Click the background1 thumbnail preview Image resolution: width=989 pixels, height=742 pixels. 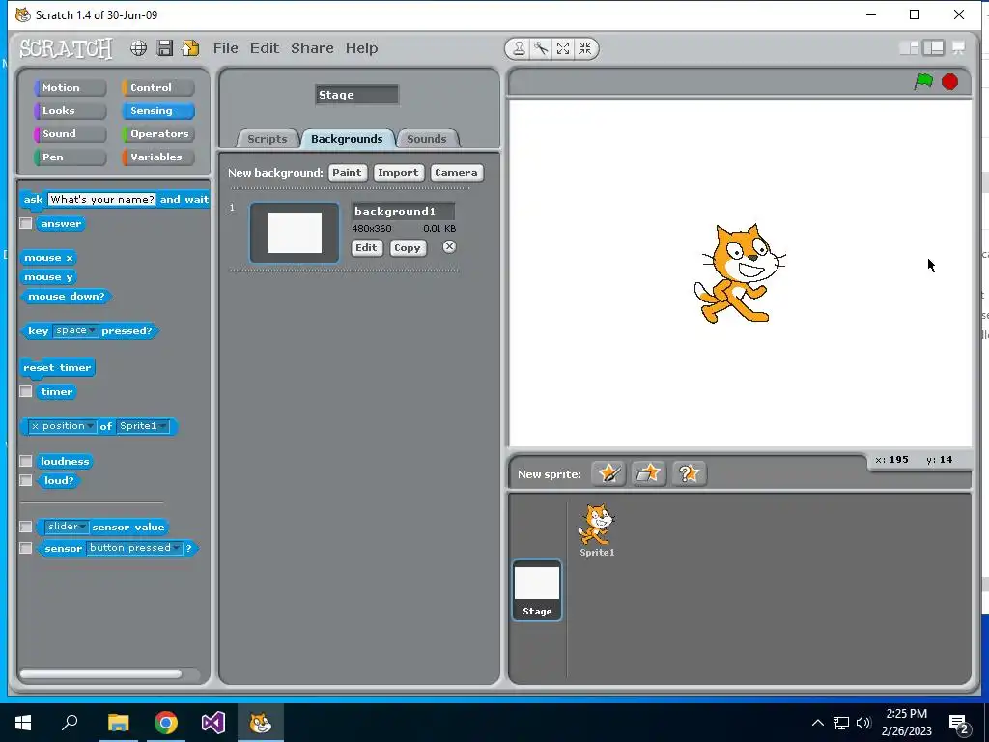[295, 233]
